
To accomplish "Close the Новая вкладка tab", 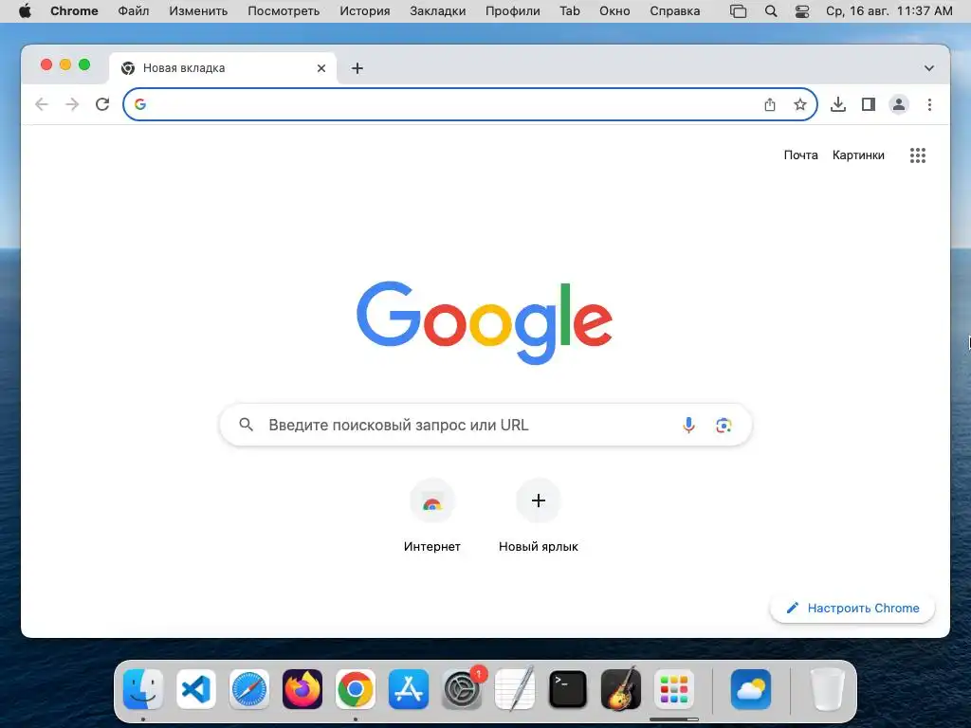I will (x=321, y=68).
